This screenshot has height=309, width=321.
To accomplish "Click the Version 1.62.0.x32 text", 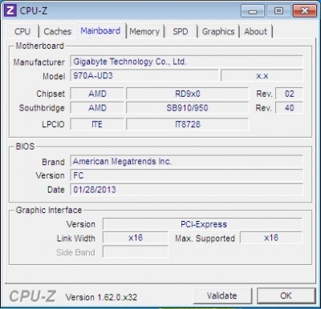I will (x=101, y=297).
